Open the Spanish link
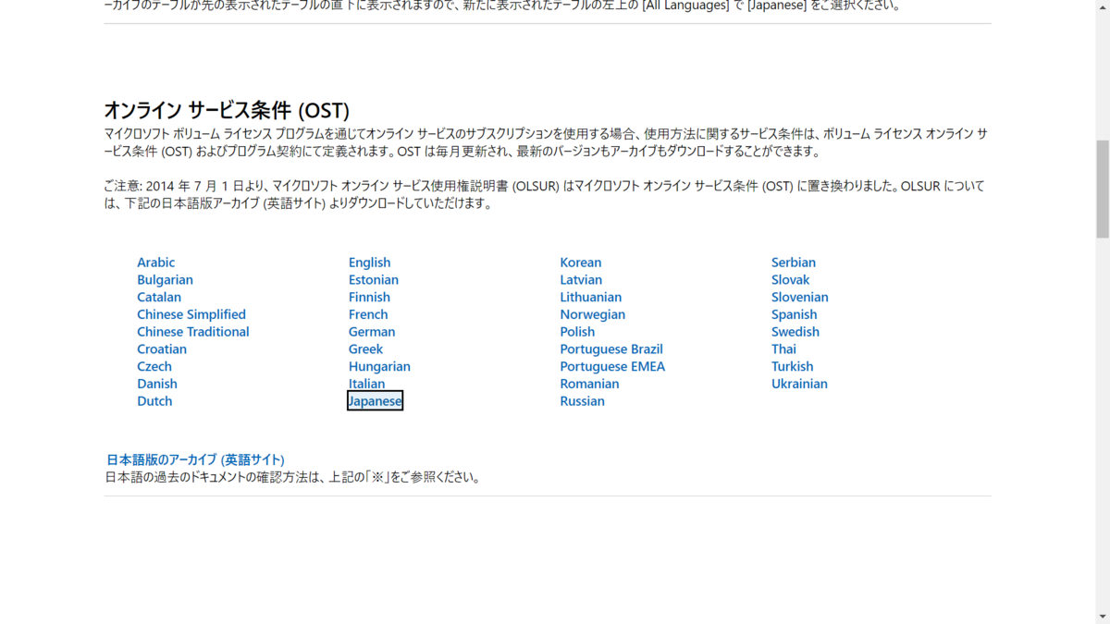The image size is (1110, 624). tap(795, 314)
